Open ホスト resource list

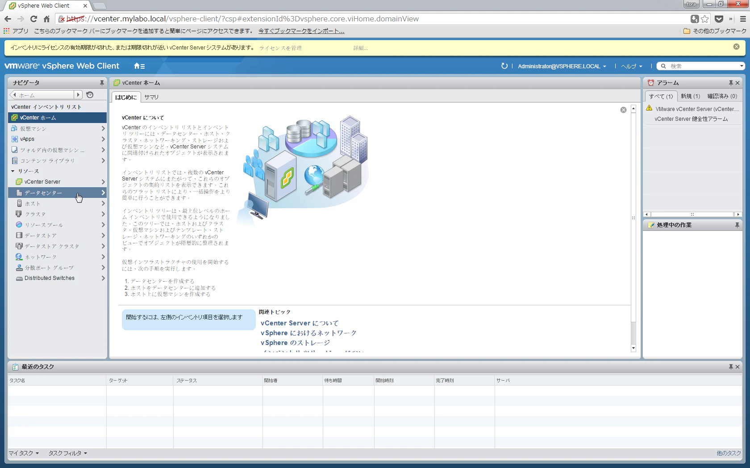click(x=57, y=203)
